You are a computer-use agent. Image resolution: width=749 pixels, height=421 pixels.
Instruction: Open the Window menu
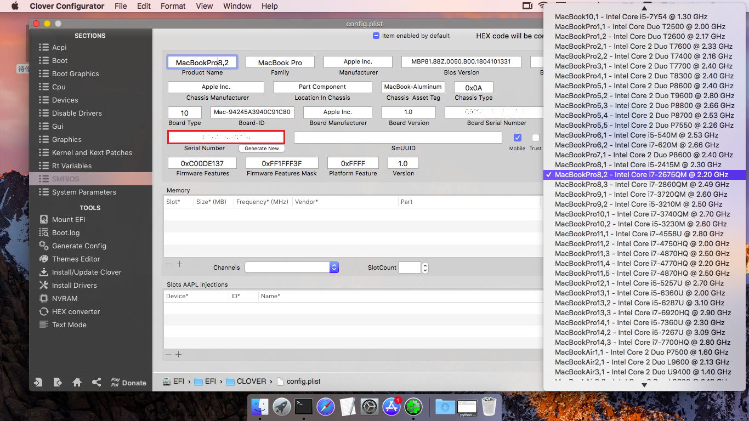237,6
